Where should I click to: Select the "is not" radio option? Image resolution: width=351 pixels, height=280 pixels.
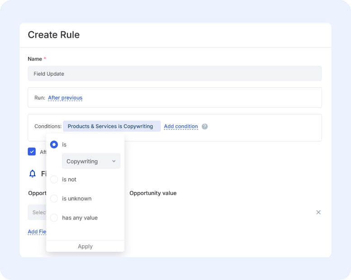coord(54,180)
